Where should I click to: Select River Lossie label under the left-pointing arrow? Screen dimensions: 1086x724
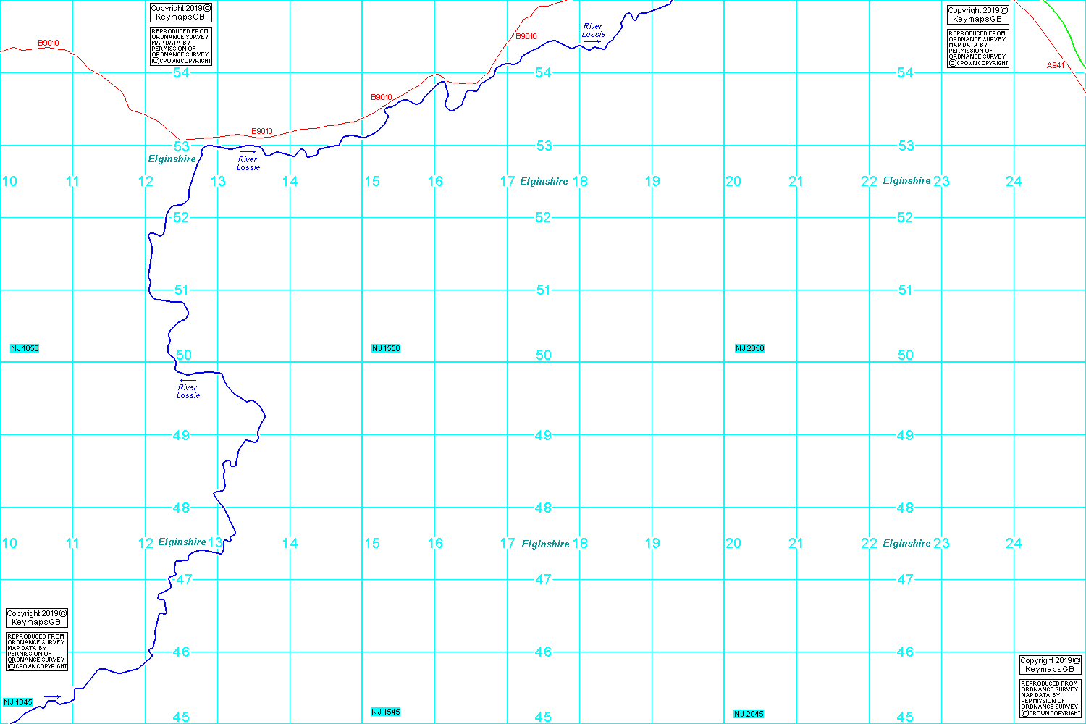188,392
